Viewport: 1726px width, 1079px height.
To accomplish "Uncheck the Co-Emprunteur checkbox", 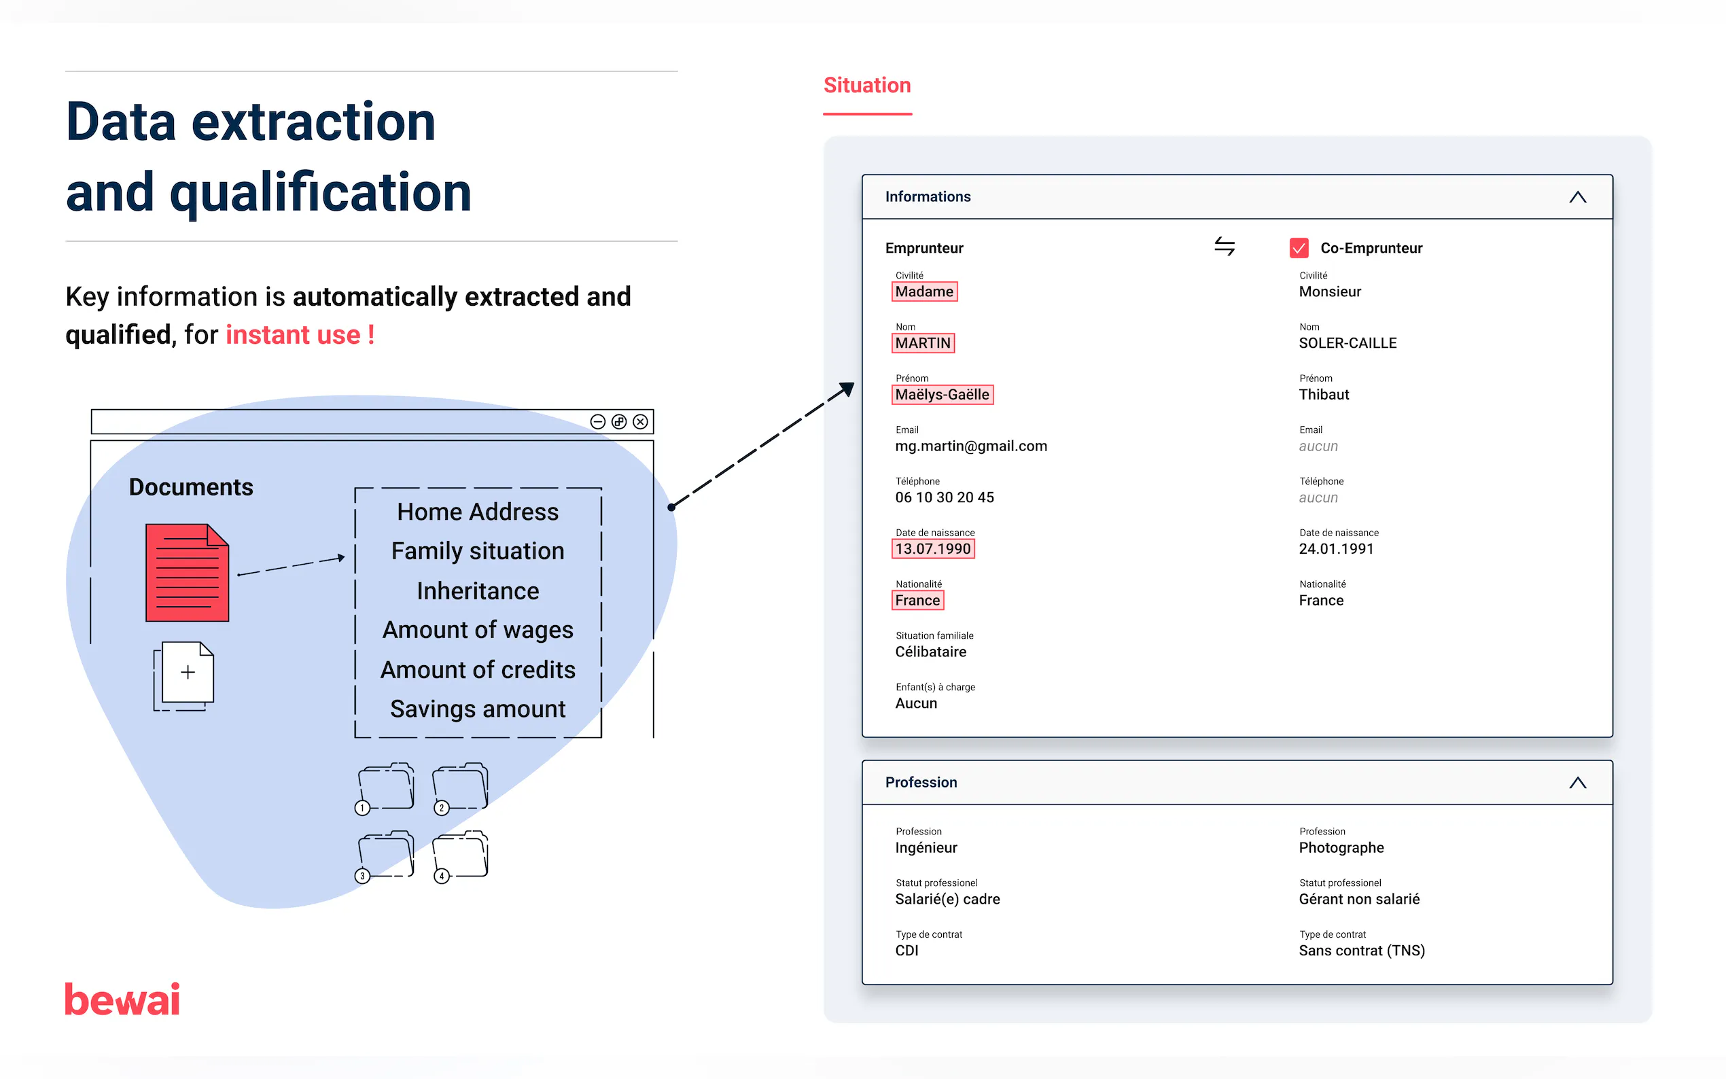I will (x=1299, y=247).
